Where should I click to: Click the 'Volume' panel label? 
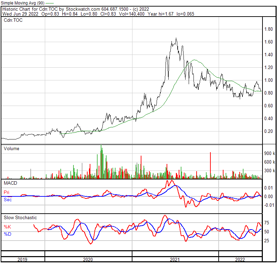(x=11, y=149)
